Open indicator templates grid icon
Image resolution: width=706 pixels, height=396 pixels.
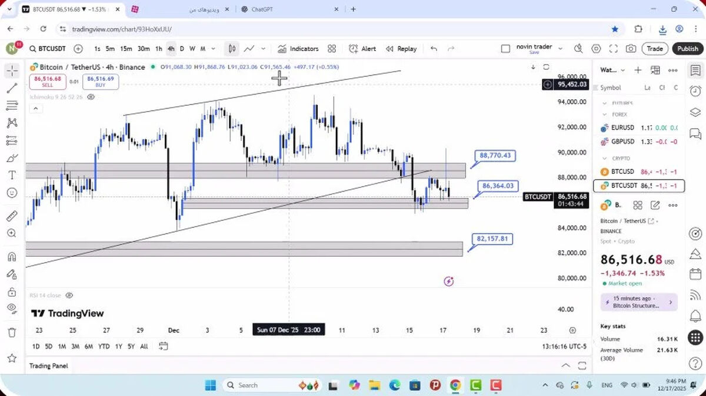[332, 49]
